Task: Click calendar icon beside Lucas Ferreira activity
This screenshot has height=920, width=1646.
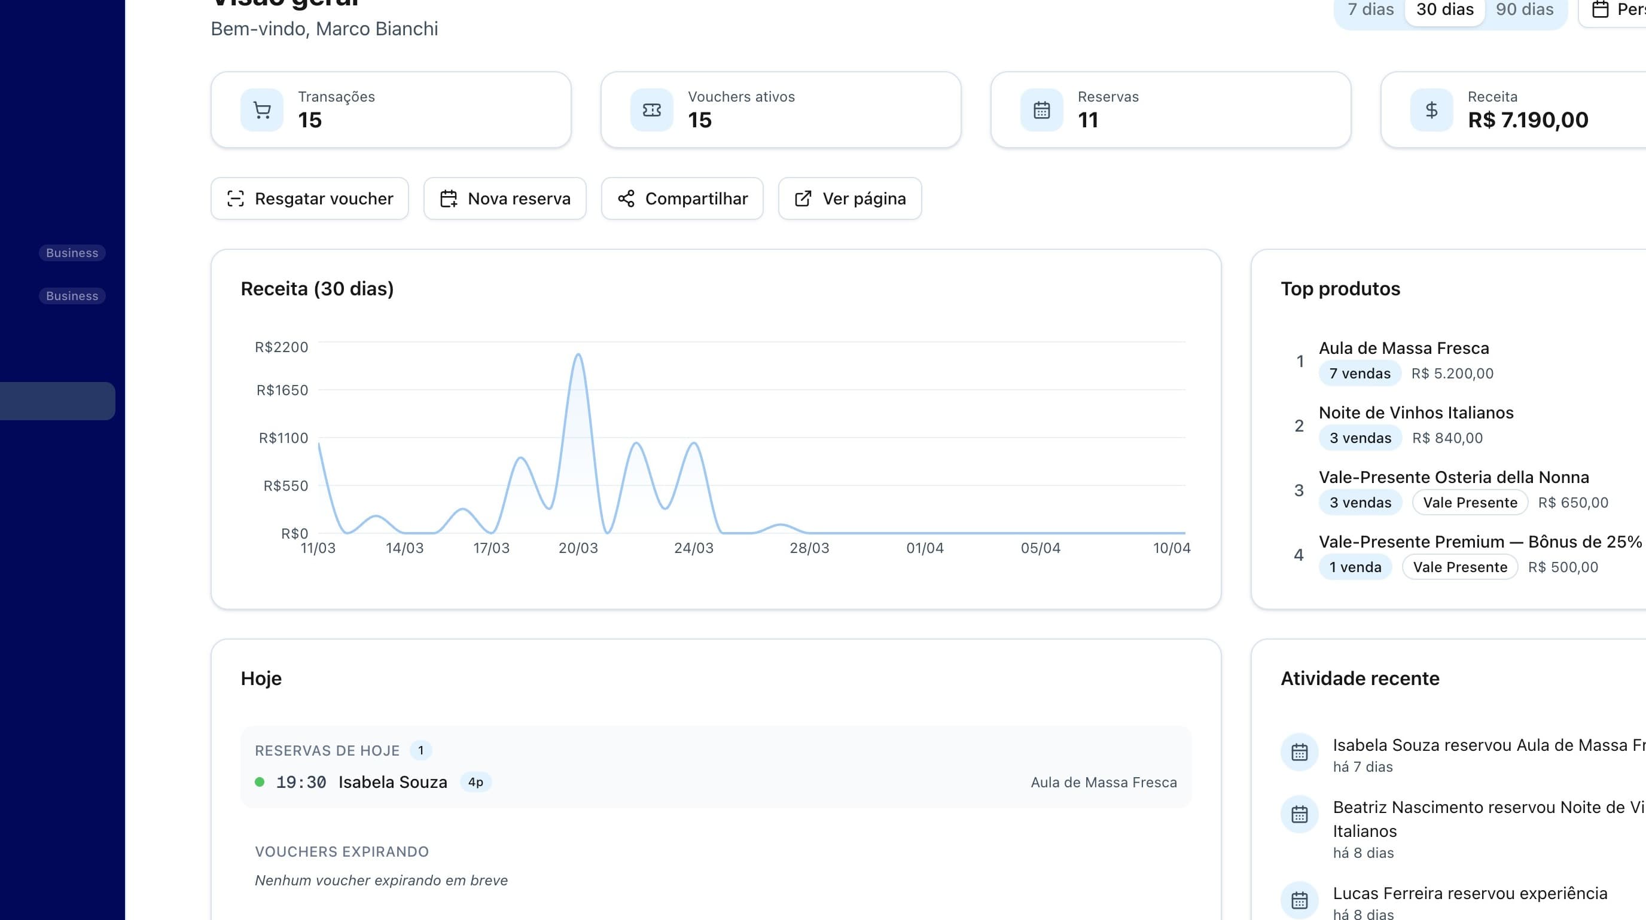Action: tap(1300, 900)
